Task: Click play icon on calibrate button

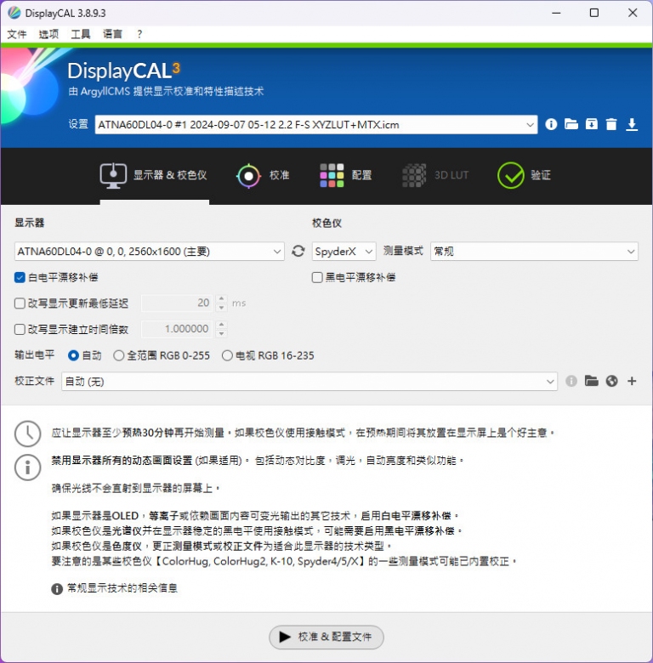Action: pos(285,637)
